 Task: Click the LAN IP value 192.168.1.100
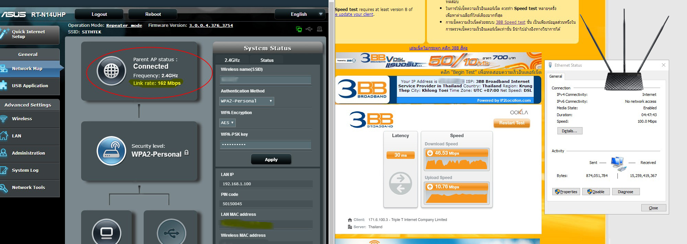tap(237, 184)
